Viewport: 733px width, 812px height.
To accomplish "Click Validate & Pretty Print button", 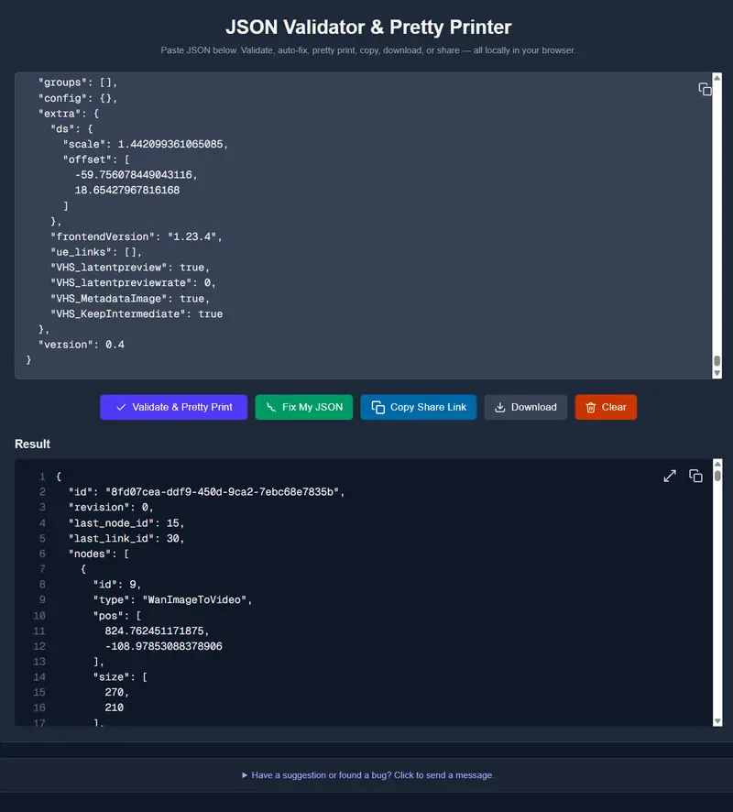I will [x=173, y=407].
